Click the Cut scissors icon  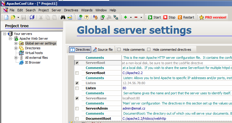tap(41, 17)
